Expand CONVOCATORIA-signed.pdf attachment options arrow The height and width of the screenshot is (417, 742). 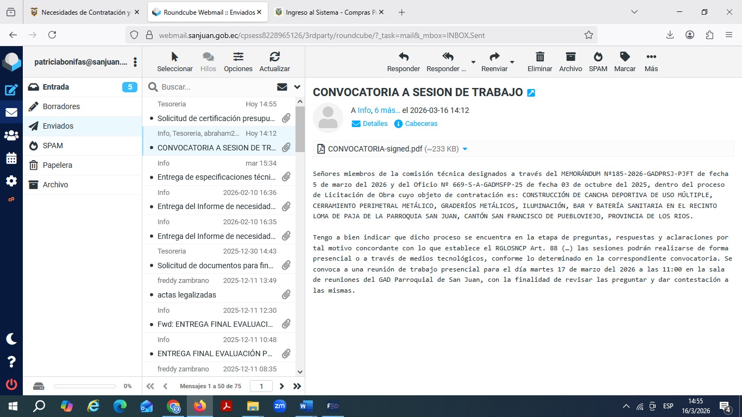pos(465,149)
